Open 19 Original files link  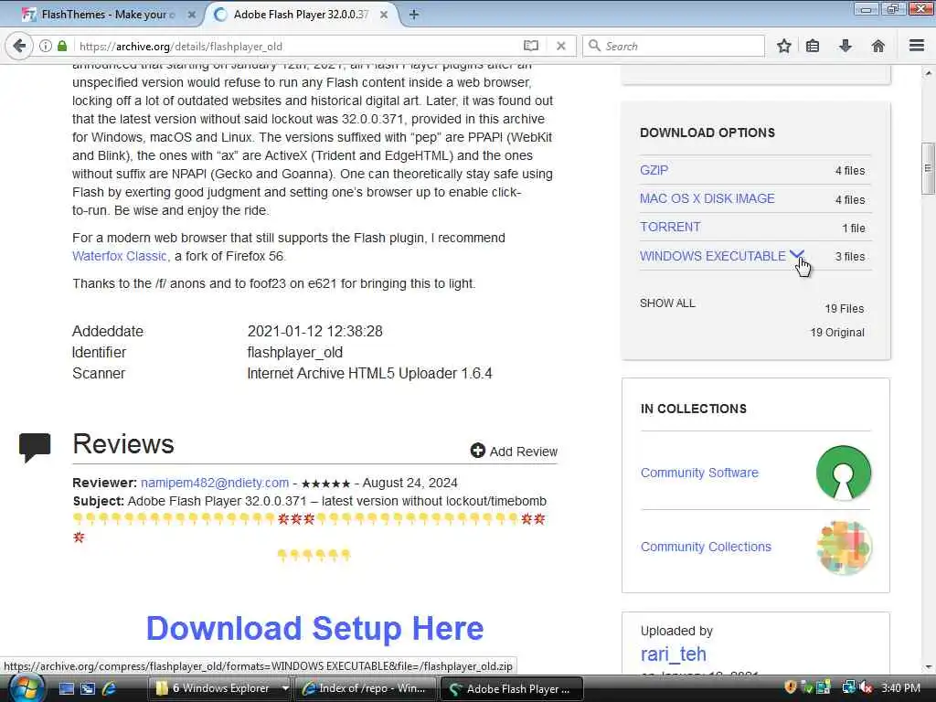[837, 333]
